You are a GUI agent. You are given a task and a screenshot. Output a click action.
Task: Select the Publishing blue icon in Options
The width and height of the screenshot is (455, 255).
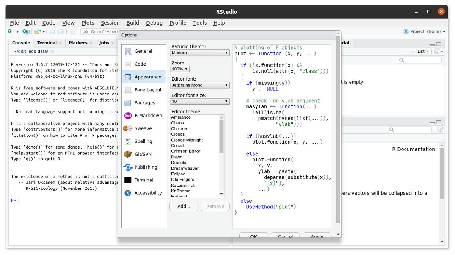128,167
